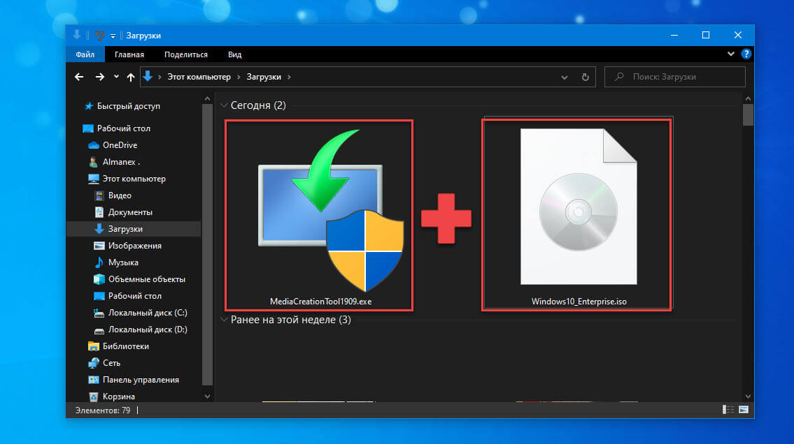Click the navigation pane scrollbar thumb
Screen dimensions: 794x444
click(x=207, y=244)
